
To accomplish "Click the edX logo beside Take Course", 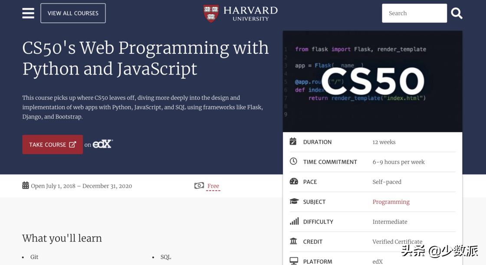I will pos(102,144).
